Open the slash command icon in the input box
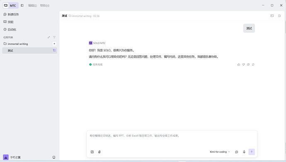Image resolution: width=286 pixels, height=162 pixels. [92, 152]
